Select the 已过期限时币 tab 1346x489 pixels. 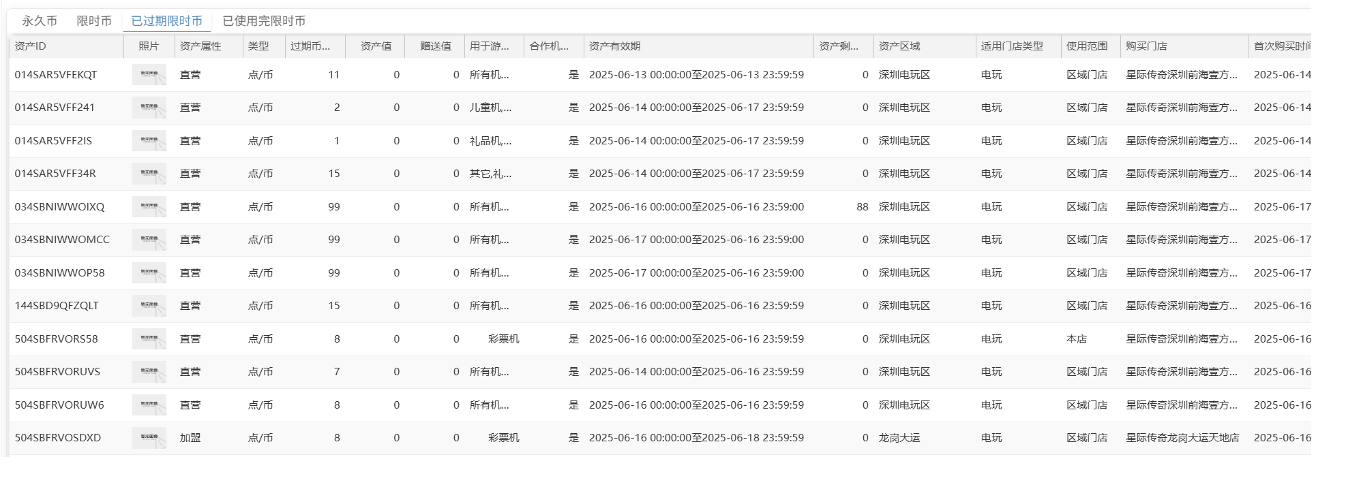166,21
